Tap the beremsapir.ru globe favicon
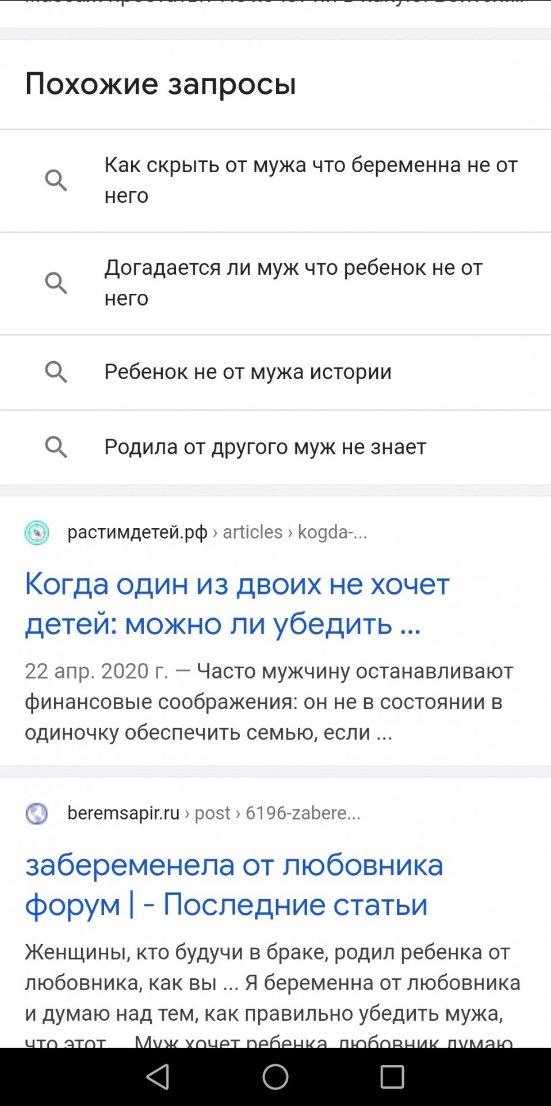551x1106 pixels. (x=37, y=813)
